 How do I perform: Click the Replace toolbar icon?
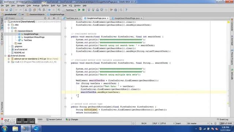pyautogui.click(x=44, y=10)
